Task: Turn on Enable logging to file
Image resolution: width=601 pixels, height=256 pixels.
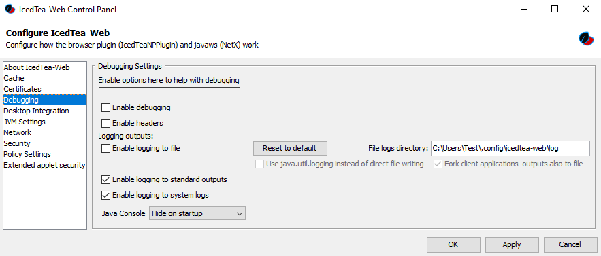Action: pyautogui.click(x=105, y=148)
